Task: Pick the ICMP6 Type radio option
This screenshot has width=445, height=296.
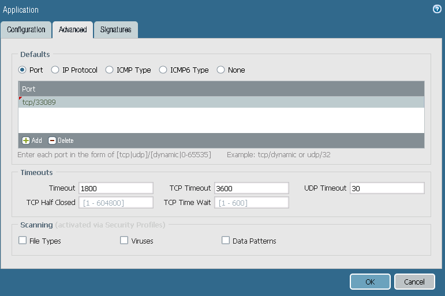Action: click(163, 70)
